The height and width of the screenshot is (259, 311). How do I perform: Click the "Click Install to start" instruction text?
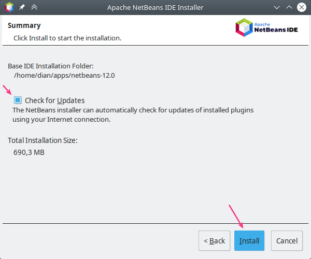pyautogui.click(x=67, y=38)
